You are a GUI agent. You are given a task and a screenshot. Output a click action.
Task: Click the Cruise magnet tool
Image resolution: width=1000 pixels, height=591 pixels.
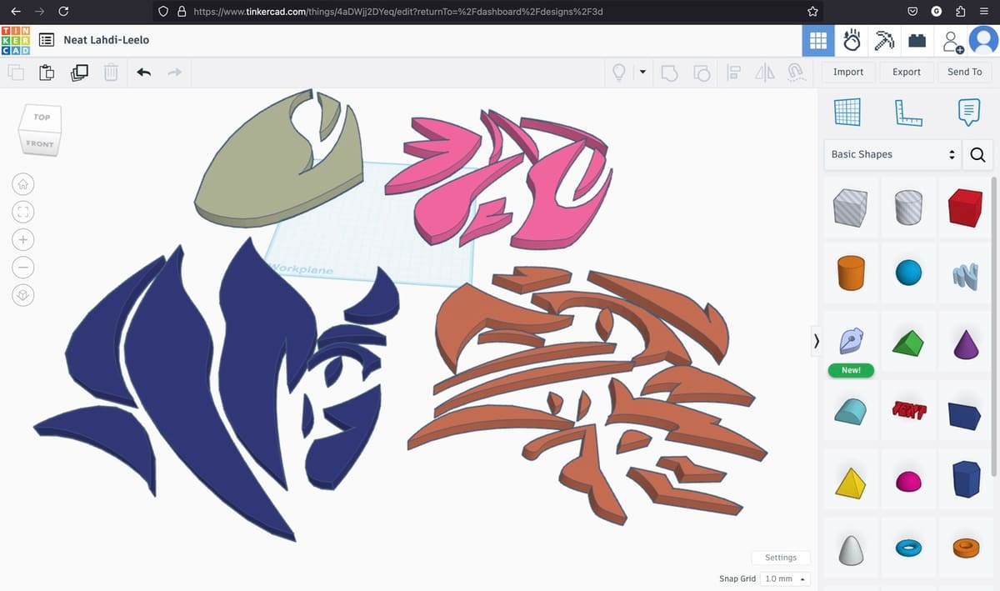[796, 73]
